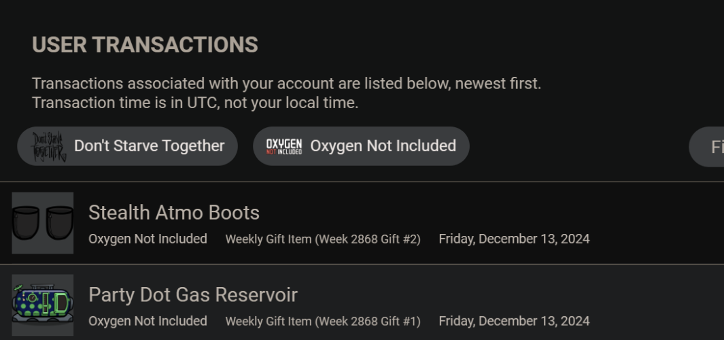Viewport: 724px width, 340px height.
Task: Click the Don't Starve Together logo icon
Action: pyautogui.click(x=50, y=146)
